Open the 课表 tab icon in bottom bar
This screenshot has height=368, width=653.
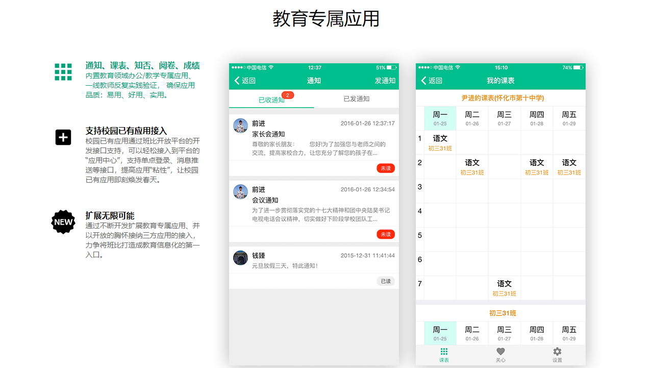444,355
